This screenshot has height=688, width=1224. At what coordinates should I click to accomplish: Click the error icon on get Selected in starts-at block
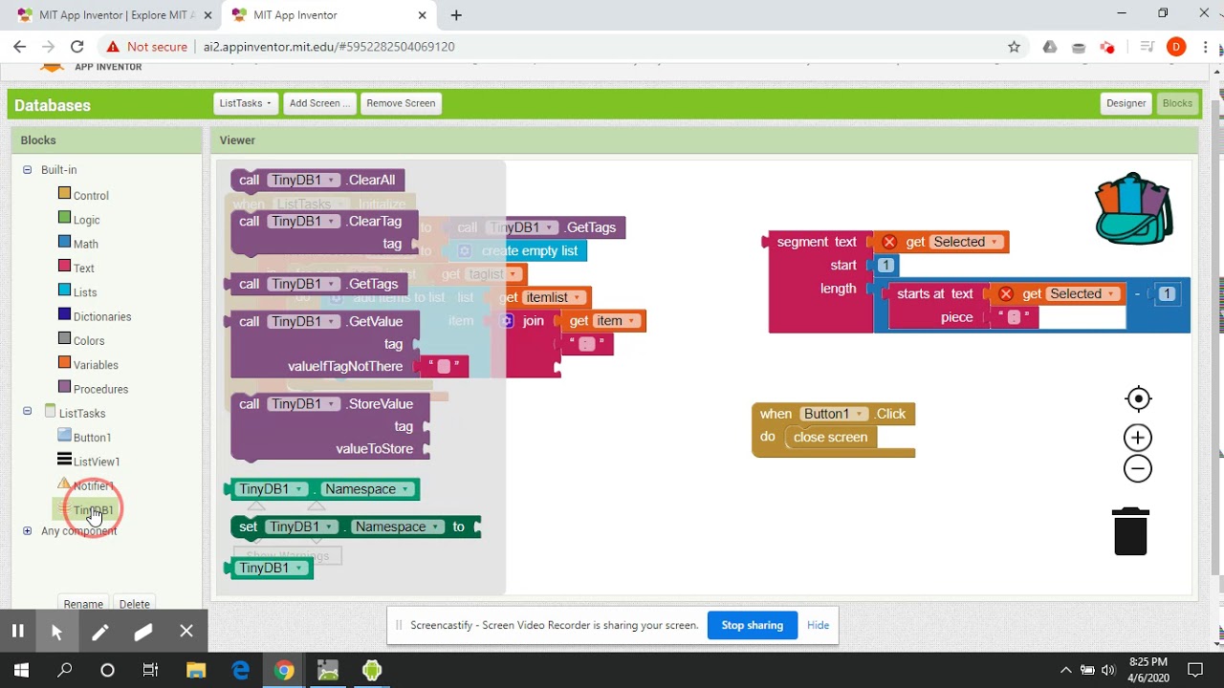tap(1005, 294)
